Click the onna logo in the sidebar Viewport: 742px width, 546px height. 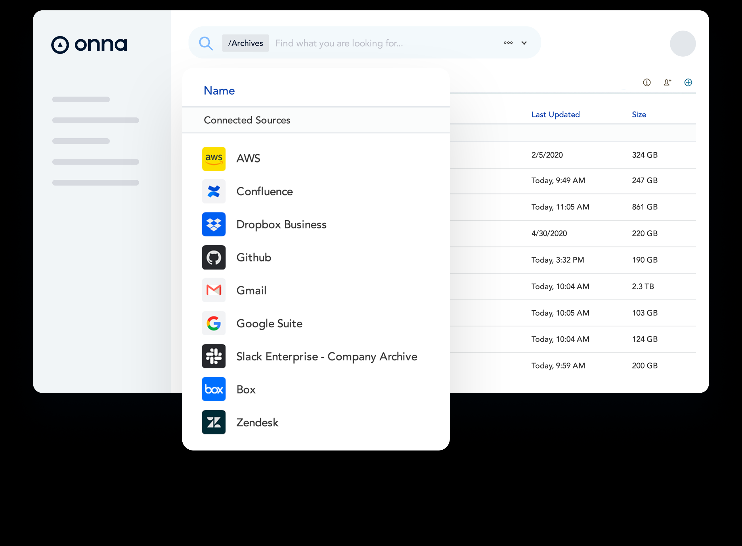pos(89,45)
